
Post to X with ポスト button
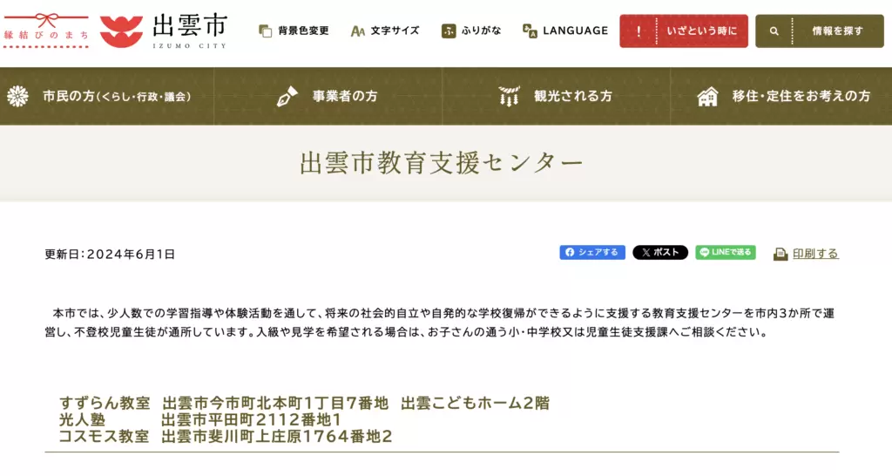click(660, 252)
